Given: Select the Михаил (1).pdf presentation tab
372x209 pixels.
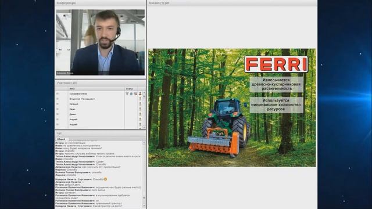Looking at the screenshot, I should 159,3.
